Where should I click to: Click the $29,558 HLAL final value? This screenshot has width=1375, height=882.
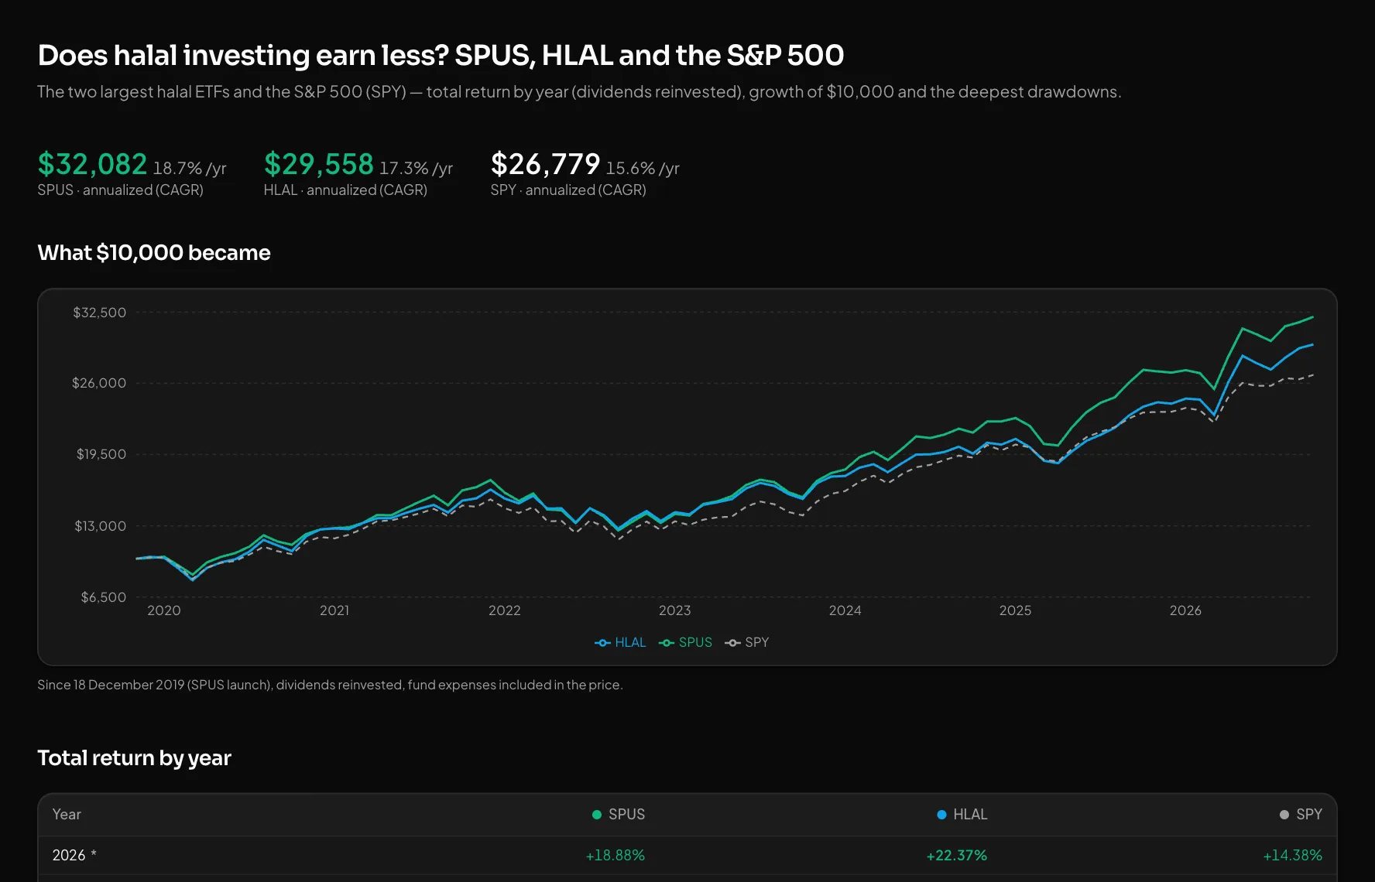319,164
